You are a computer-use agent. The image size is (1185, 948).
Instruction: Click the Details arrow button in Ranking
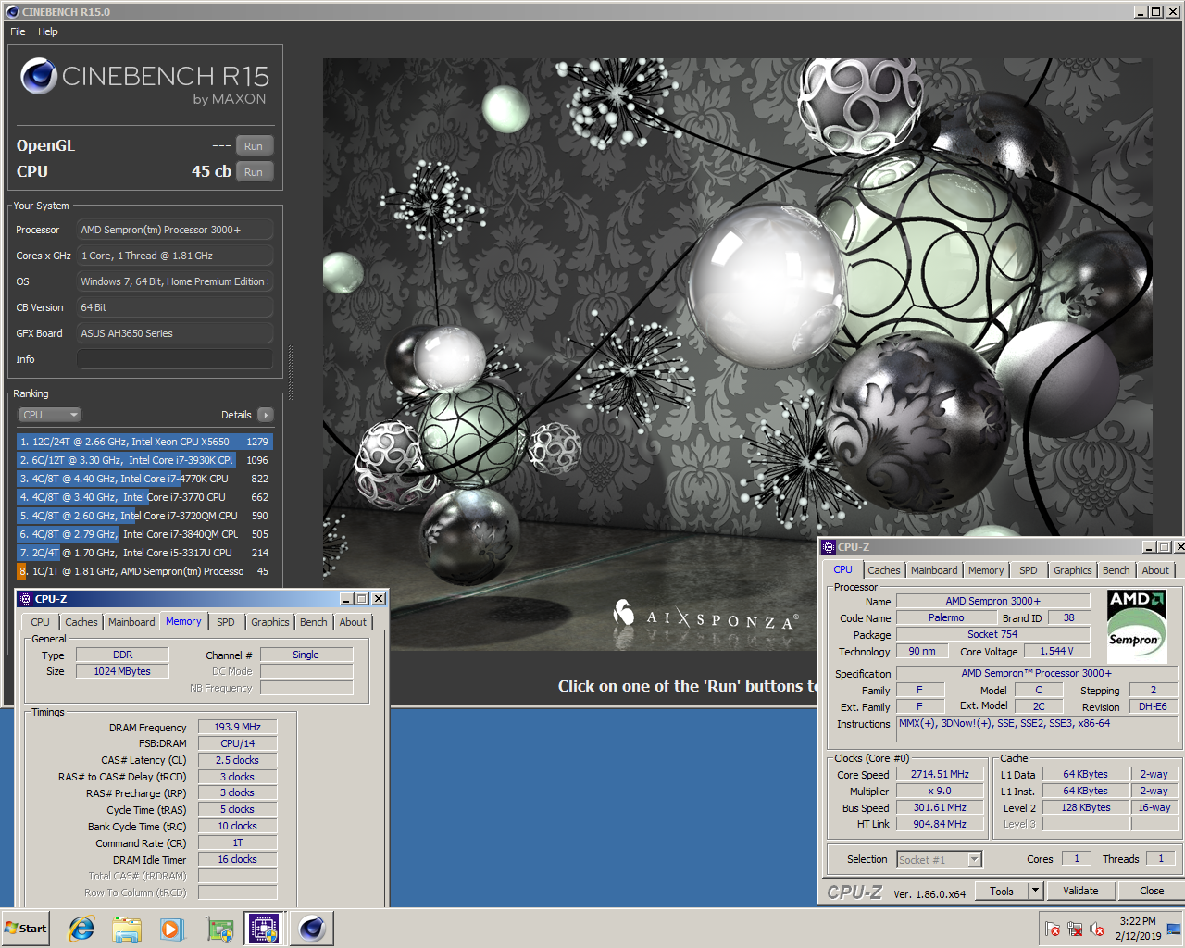pyautogui.click(x=266, y=415)
